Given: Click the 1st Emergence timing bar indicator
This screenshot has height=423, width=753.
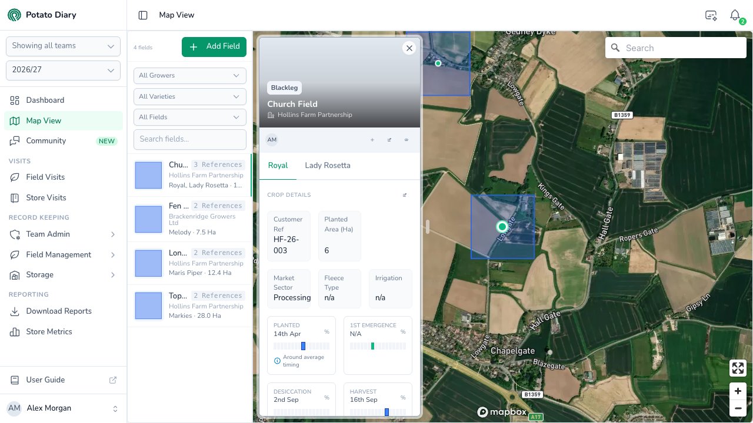Looking at the screenshot, I should pyautogui.click(x=373, y=346).
